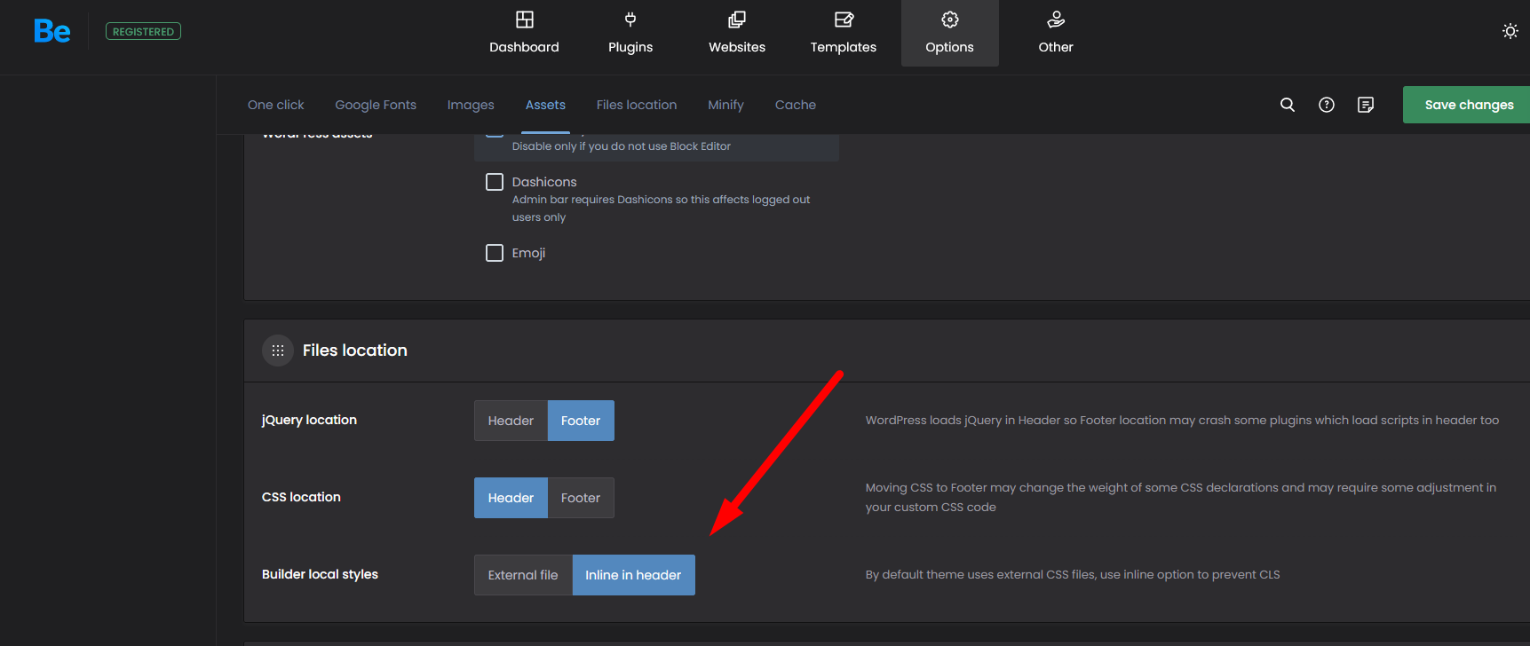Click the Builder local styles label
The image size is (1530, 646).
click(320, 574)
